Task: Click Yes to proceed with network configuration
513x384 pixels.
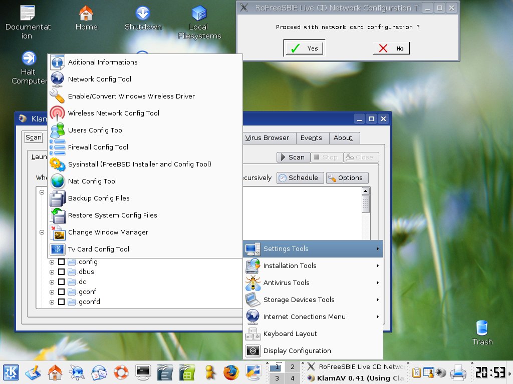Action: pos(304,48)
